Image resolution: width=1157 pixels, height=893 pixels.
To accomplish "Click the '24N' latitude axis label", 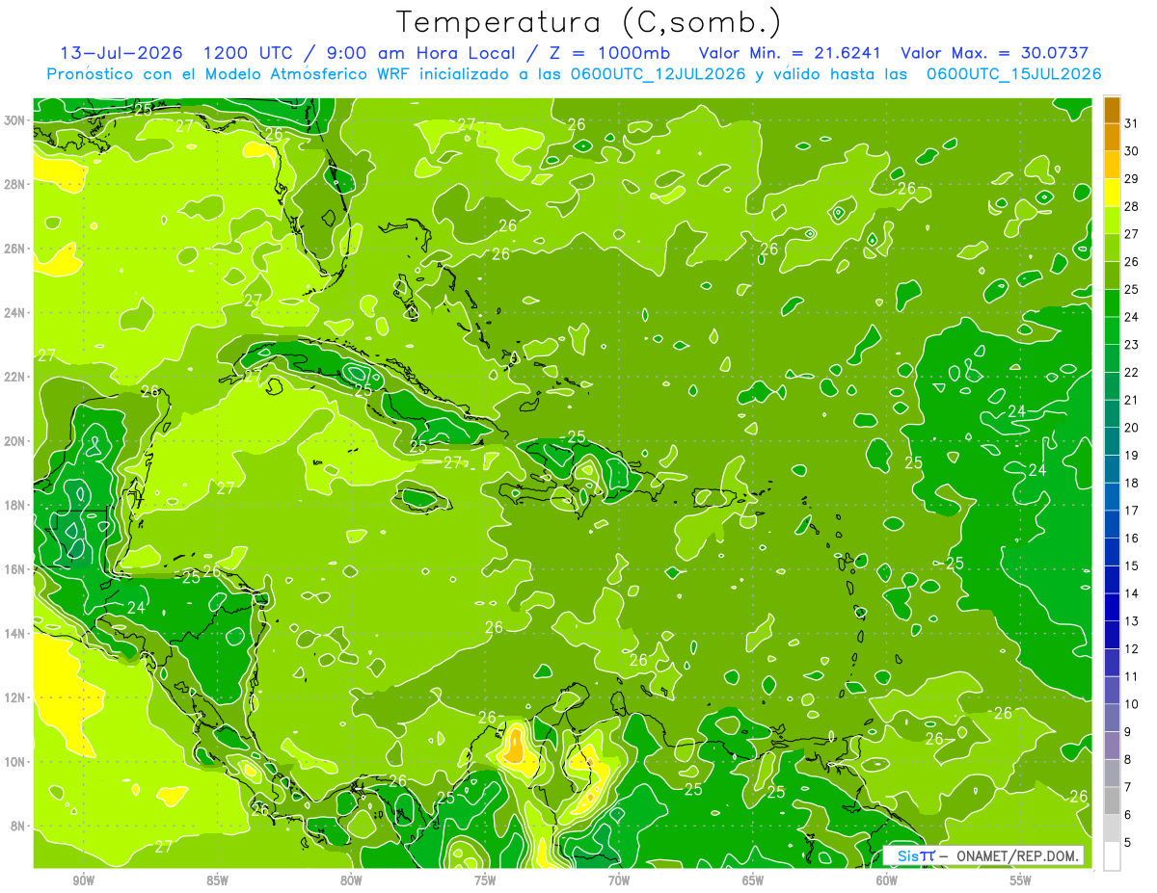I will (x=15, y=312).
